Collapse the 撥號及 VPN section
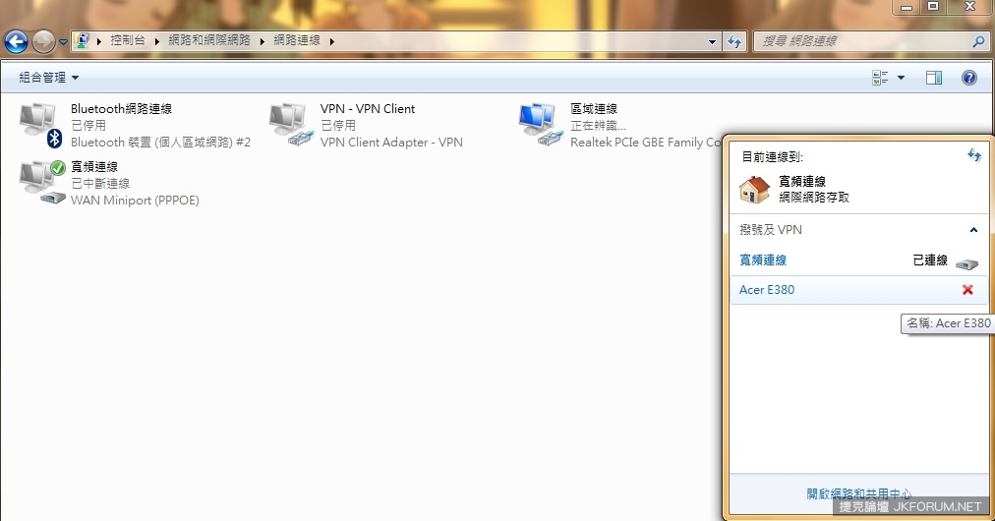 [x=973, y=230]
